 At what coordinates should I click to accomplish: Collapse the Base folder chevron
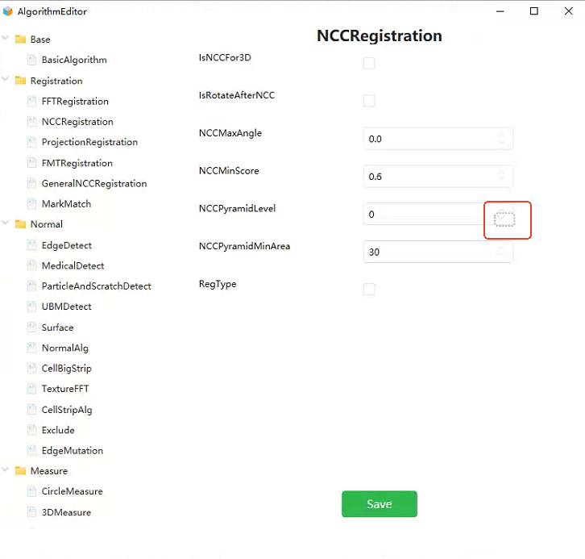[x=5, y=38]
